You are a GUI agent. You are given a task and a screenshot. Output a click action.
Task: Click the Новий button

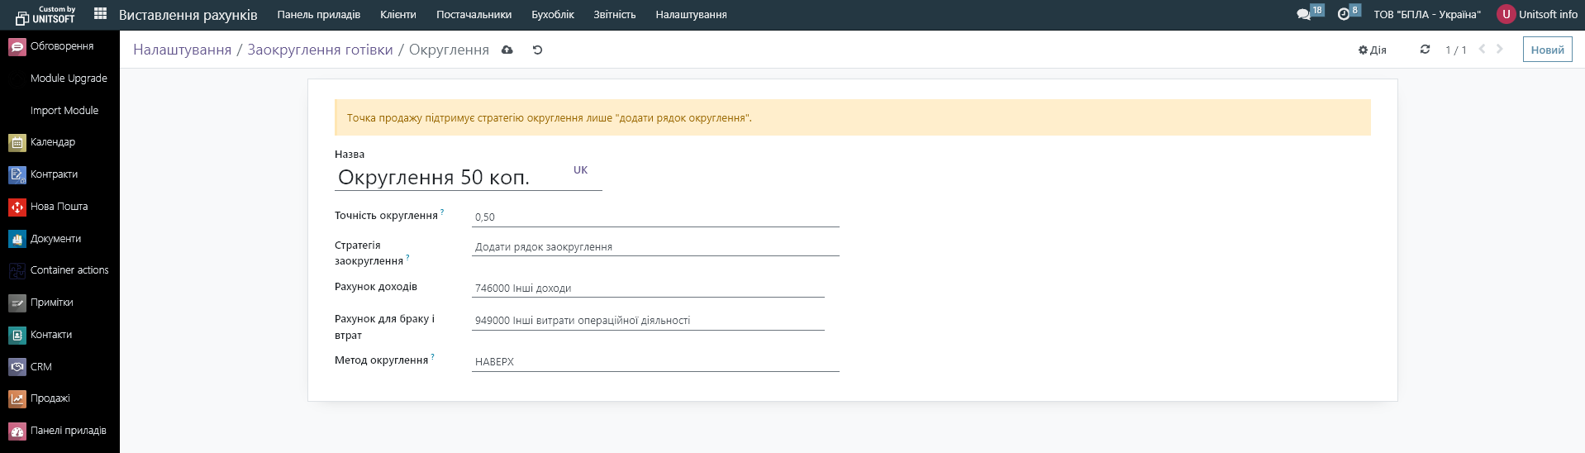(x=1547, y=50)
